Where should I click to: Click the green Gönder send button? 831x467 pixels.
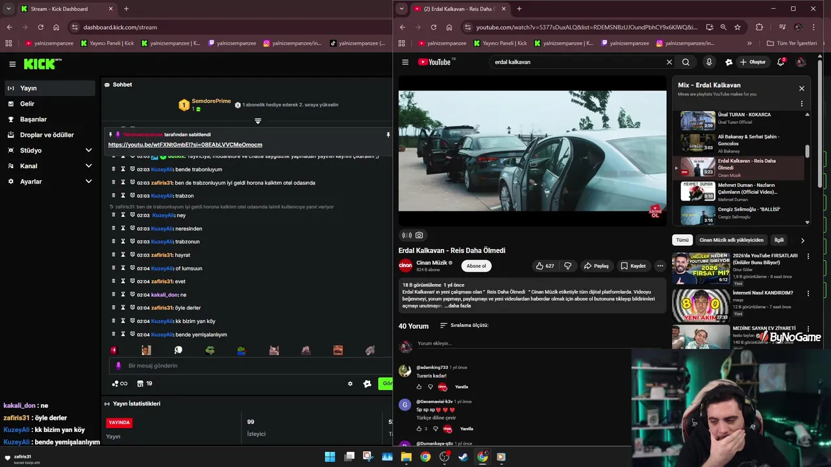coord(386,384)
